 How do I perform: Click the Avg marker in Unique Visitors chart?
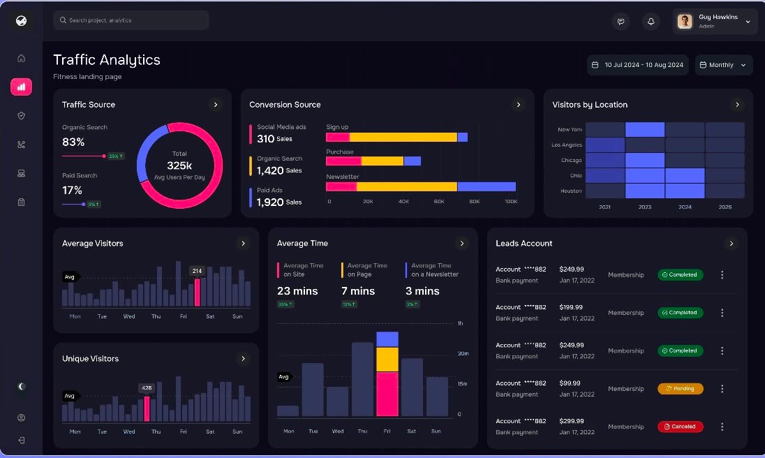pyautogui.click(x=70, y=396)
